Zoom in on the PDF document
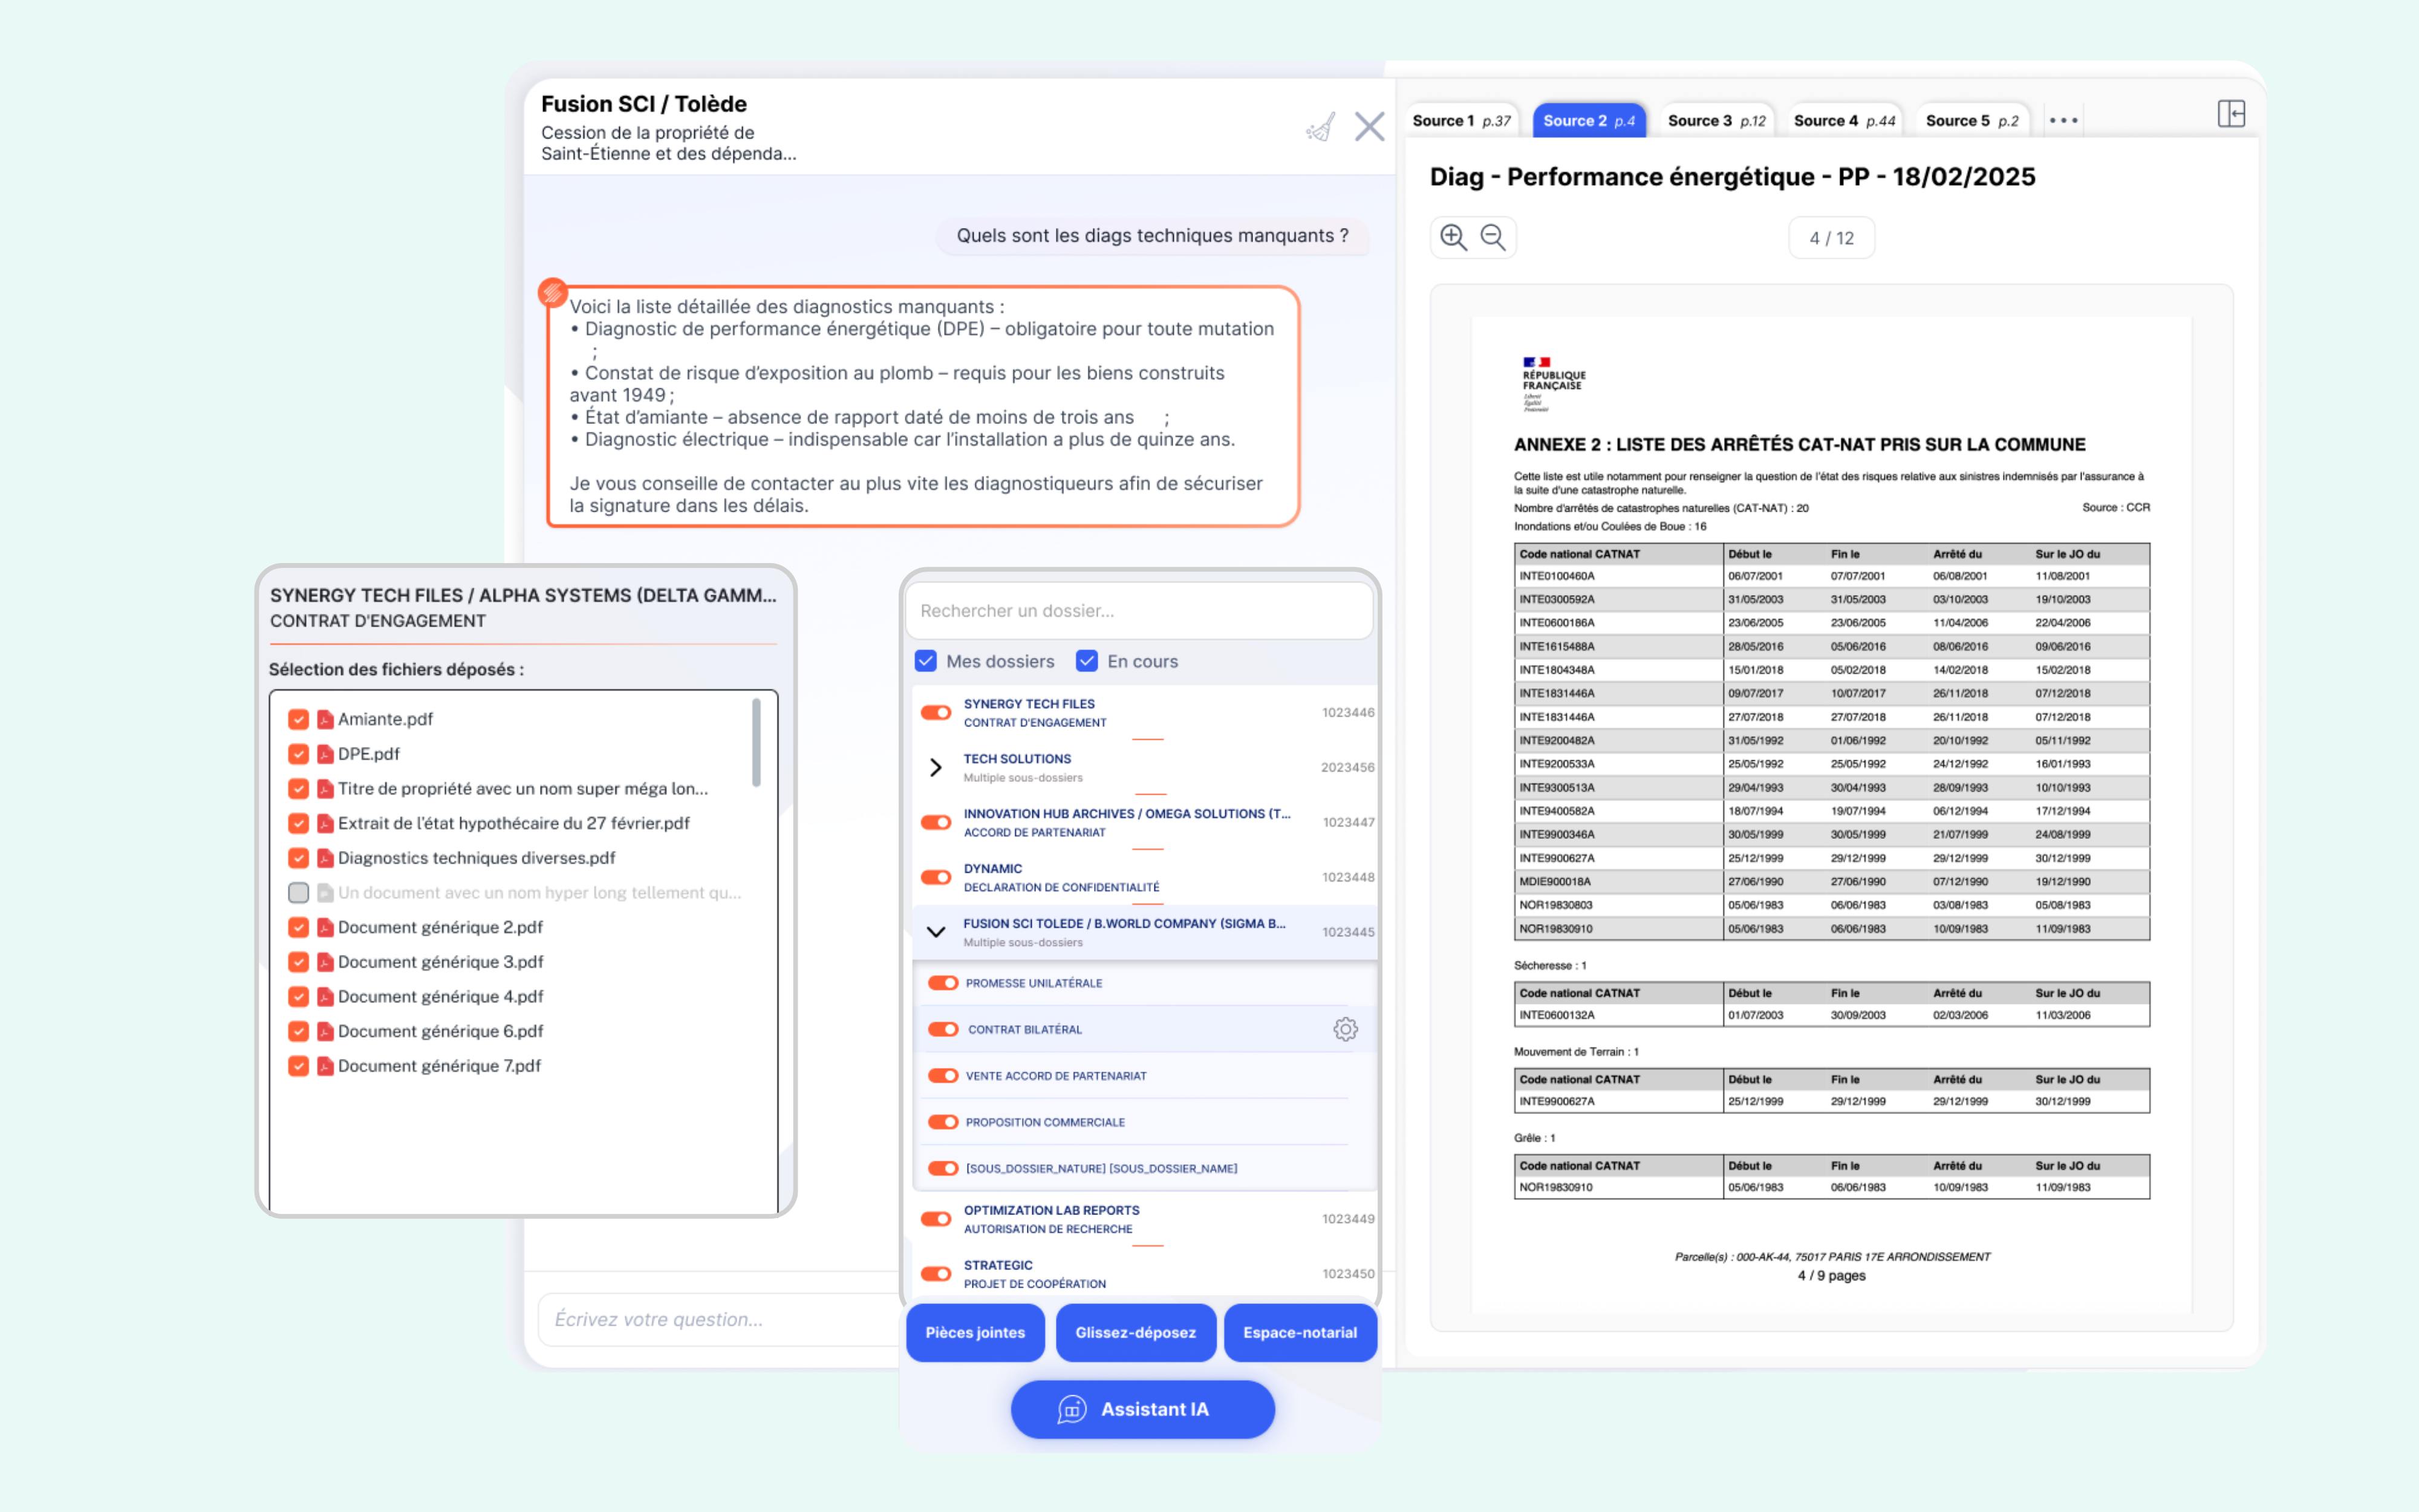Viewport: 2419px width, 1512px height. (x=1453, y=237)
